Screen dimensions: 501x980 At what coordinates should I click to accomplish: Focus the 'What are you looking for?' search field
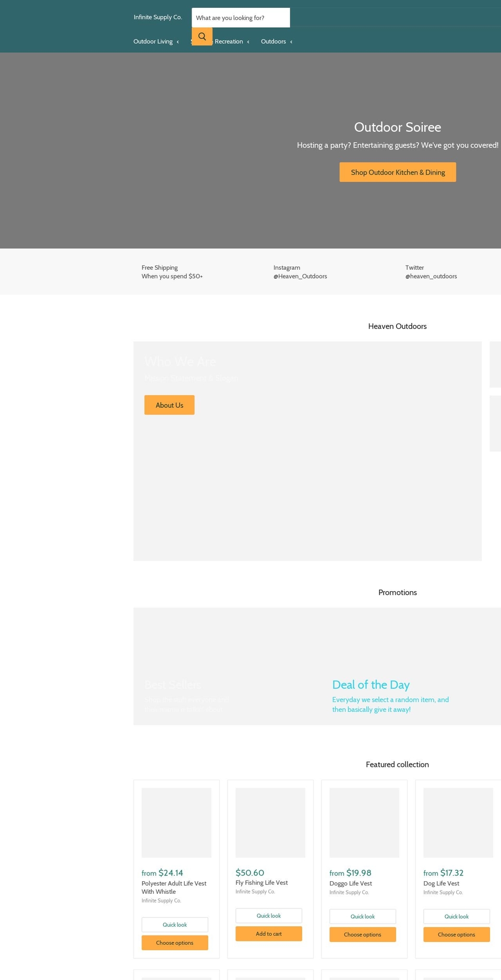point(241,18)
